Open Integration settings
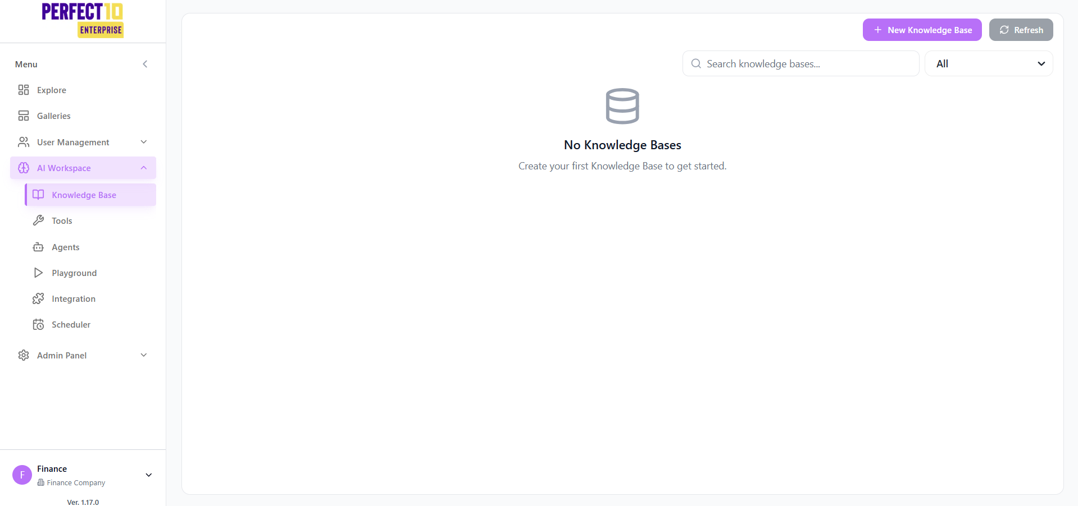Image resolution: width=1078 pixels, height=506 pixels. tap(90, 298)
